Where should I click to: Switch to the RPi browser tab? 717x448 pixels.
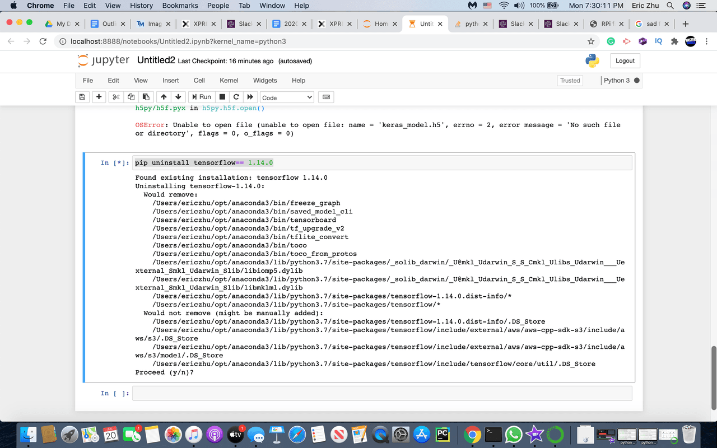[608, 24]
